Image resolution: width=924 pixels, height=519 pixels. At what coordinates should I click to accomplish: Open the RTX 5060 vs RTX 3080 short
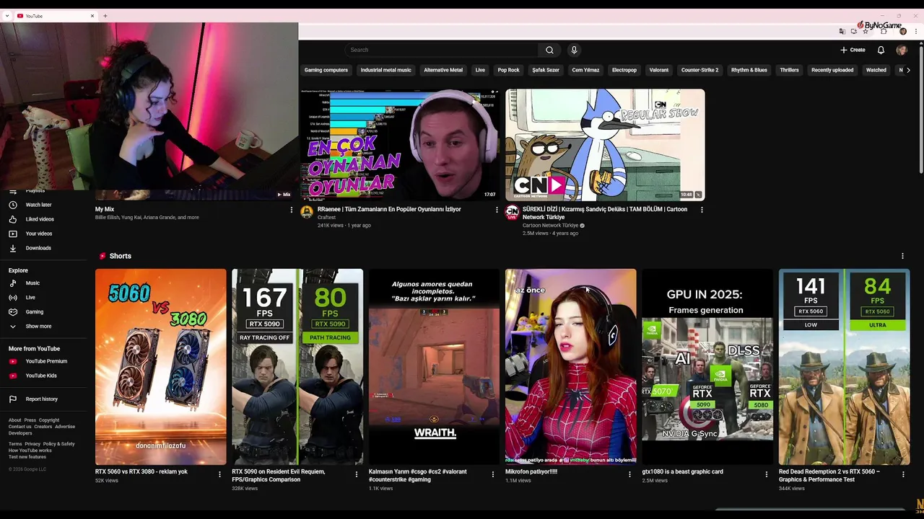pyautogui.click(x=160, y=367)
